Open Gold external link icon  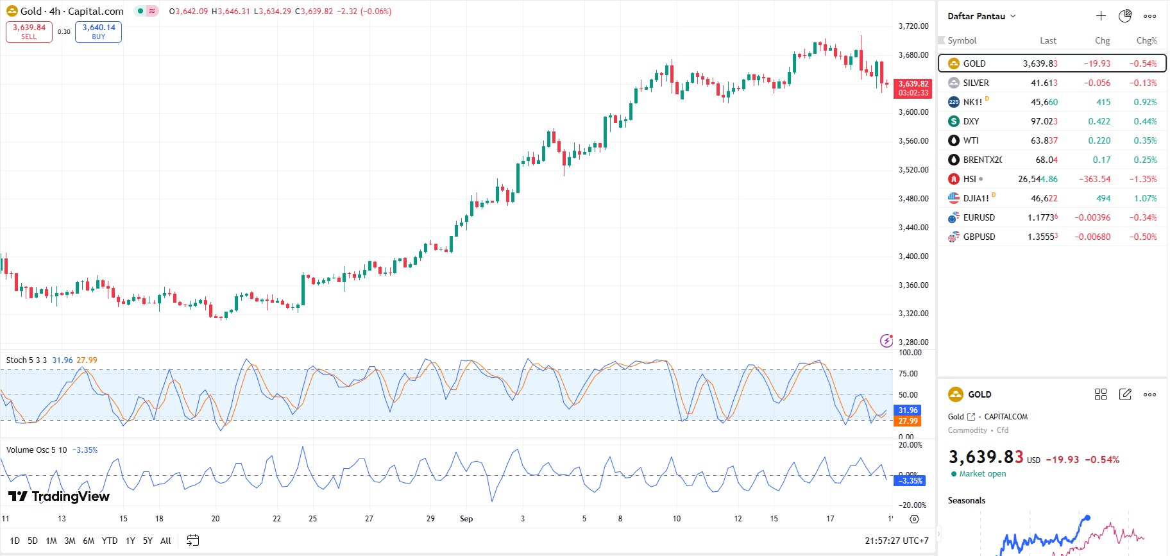(x=971, y=417)
